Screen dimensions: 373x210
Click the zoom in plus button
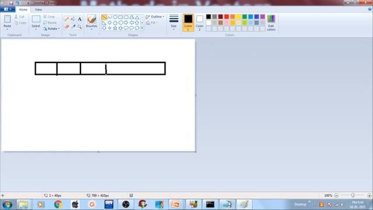(x=369, y=195)
